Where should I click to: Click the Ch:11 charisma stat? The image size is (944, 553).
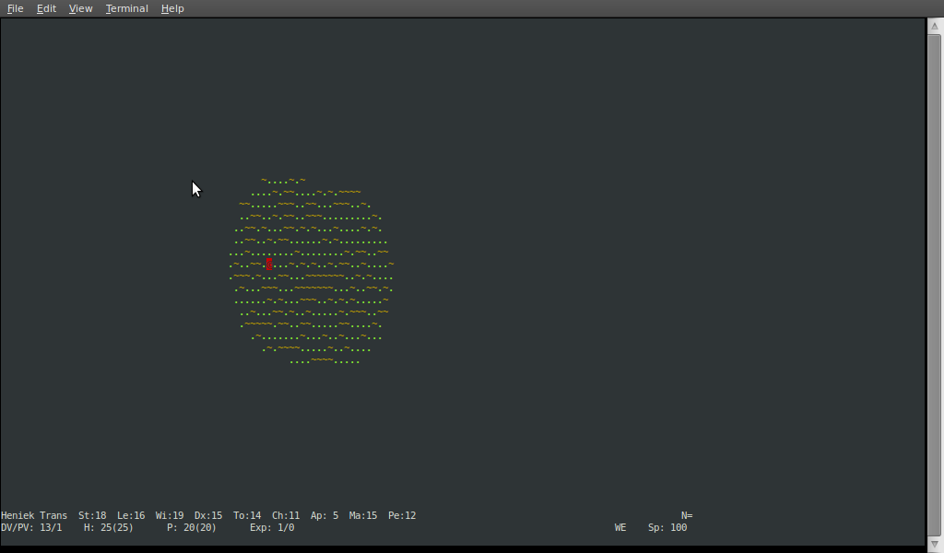[x=286, y=515]
